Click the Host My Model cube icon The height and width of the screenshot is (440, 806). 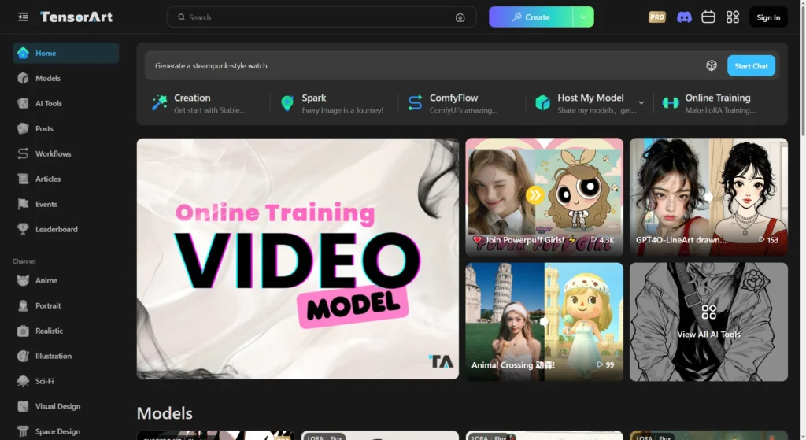coord(543,103)
